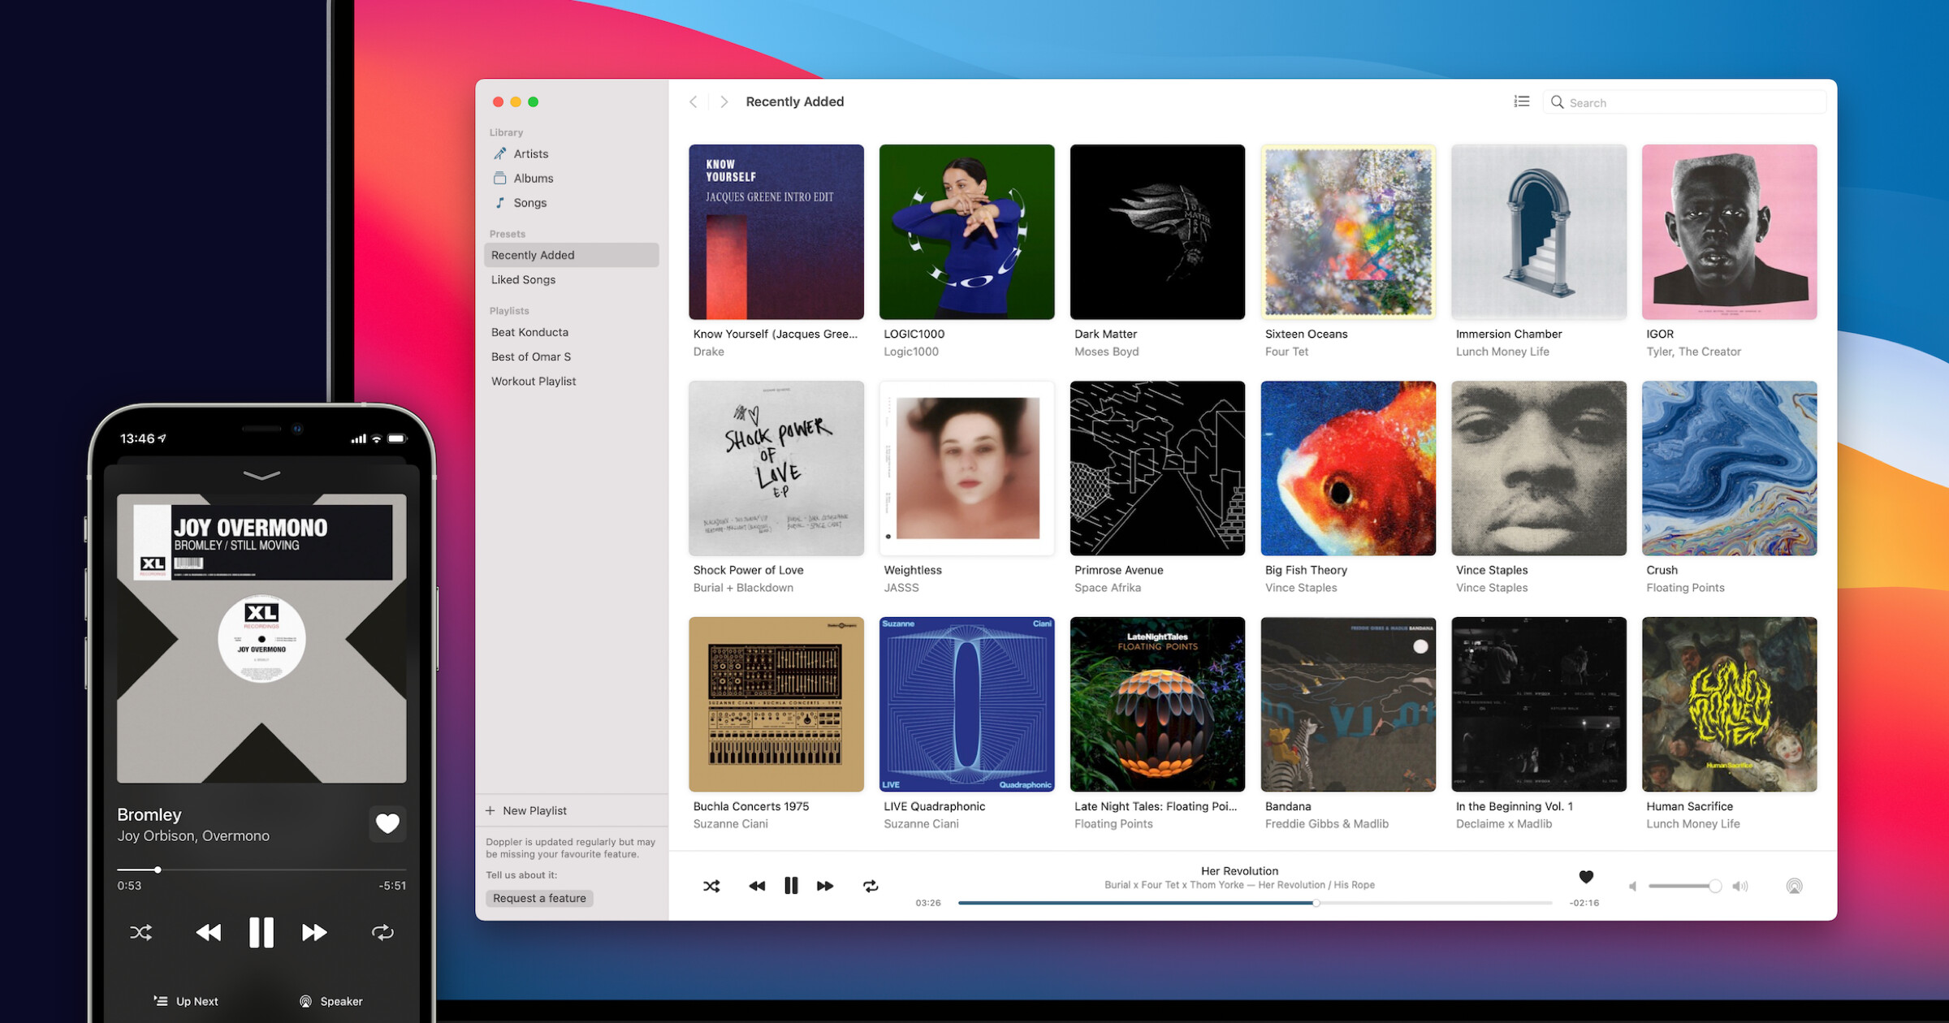This screenshot has width=1949, height=1023.
Task: Create a New Playlist
Action: [534, 810]
